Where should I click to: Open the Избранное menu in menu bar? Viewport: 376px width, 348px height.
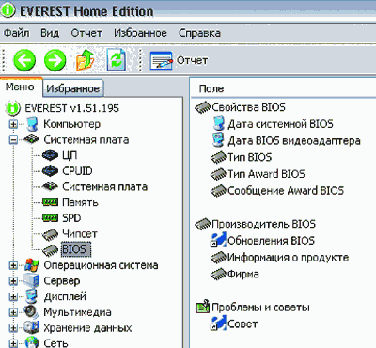click(140, 33)
